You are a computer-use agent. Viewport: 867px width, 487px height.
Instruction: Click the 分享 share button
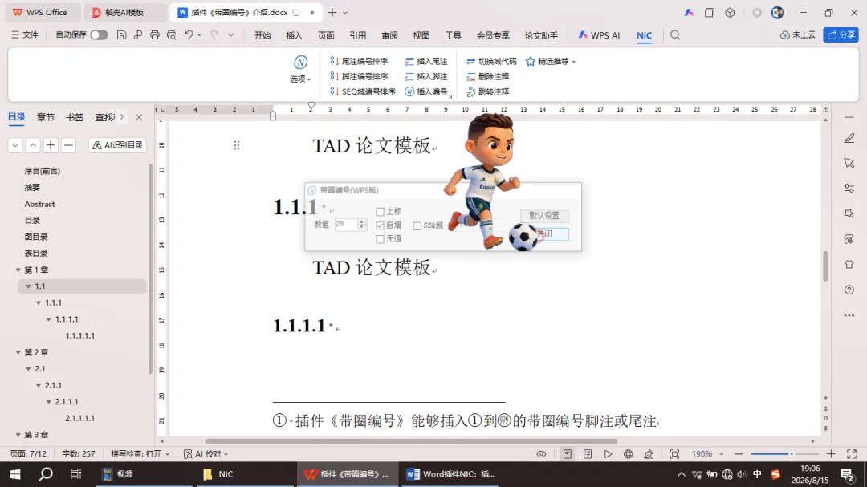(x=841, y=34)
